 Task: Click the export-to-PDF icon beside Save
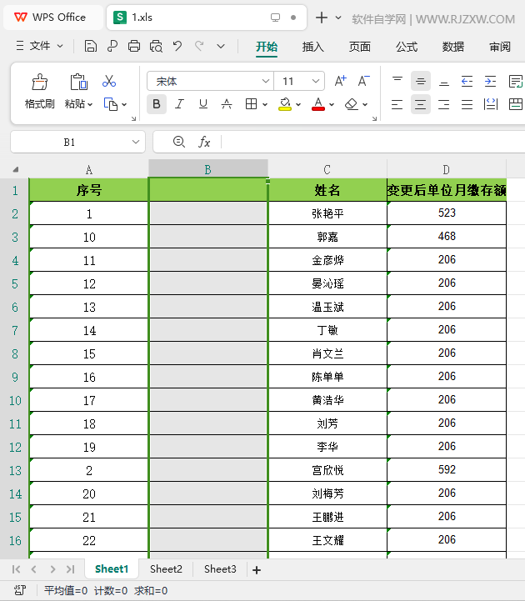tap(112, 47)
